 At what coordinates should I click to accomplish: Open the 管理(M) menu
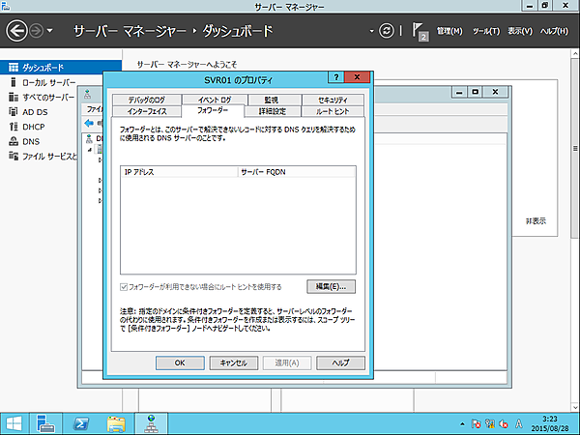450,31
